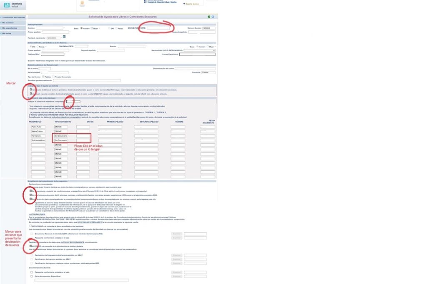Open Tramitación por Internet menu item
This screenshot has width=427, height=284.
(13, 17)
